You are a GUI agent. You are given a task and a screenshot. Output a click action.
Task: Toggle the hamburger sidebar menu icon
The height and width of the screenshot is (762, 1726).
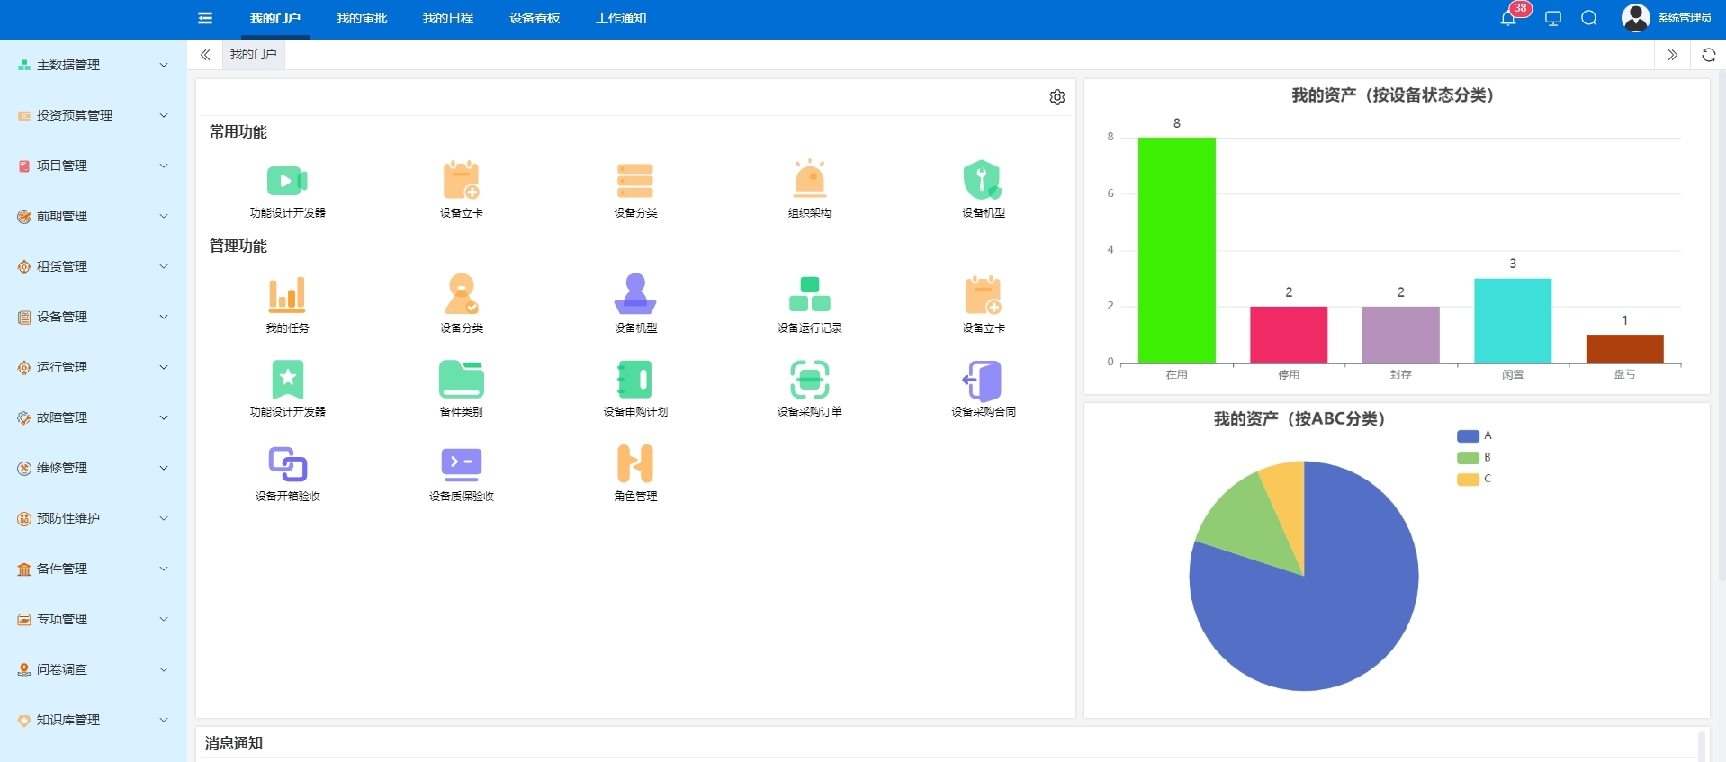click(x=205, y=18)
